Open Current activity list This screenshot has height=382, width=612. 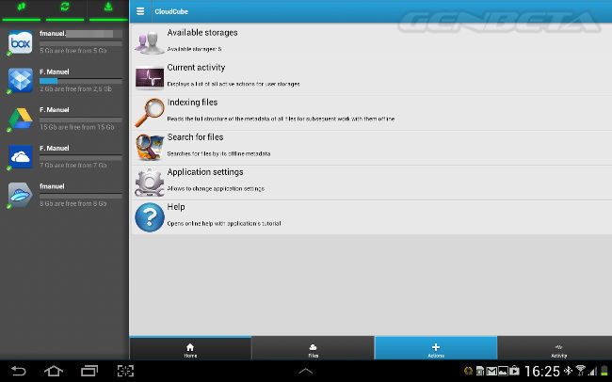[x=369, y=75]
